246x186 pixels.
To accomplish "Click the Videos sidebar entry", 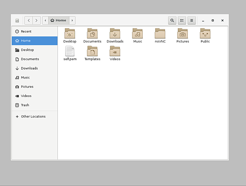I will 26,96.
